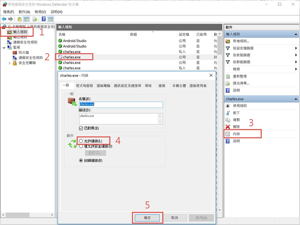This screenshot has height=225, width=300.
Task: Switch to 進階 tab
Action: (x=162, y=86)
